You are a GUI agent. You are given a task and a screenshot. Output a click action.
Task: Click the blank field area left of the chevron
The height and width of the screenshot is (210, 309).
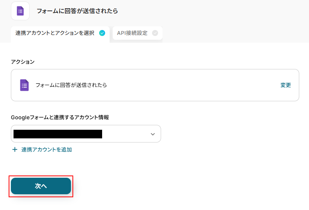pos(126,134)
